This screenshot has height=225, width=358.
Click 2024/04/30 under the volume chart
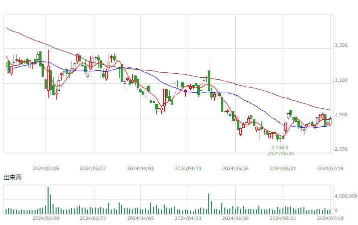pos(188,219)
